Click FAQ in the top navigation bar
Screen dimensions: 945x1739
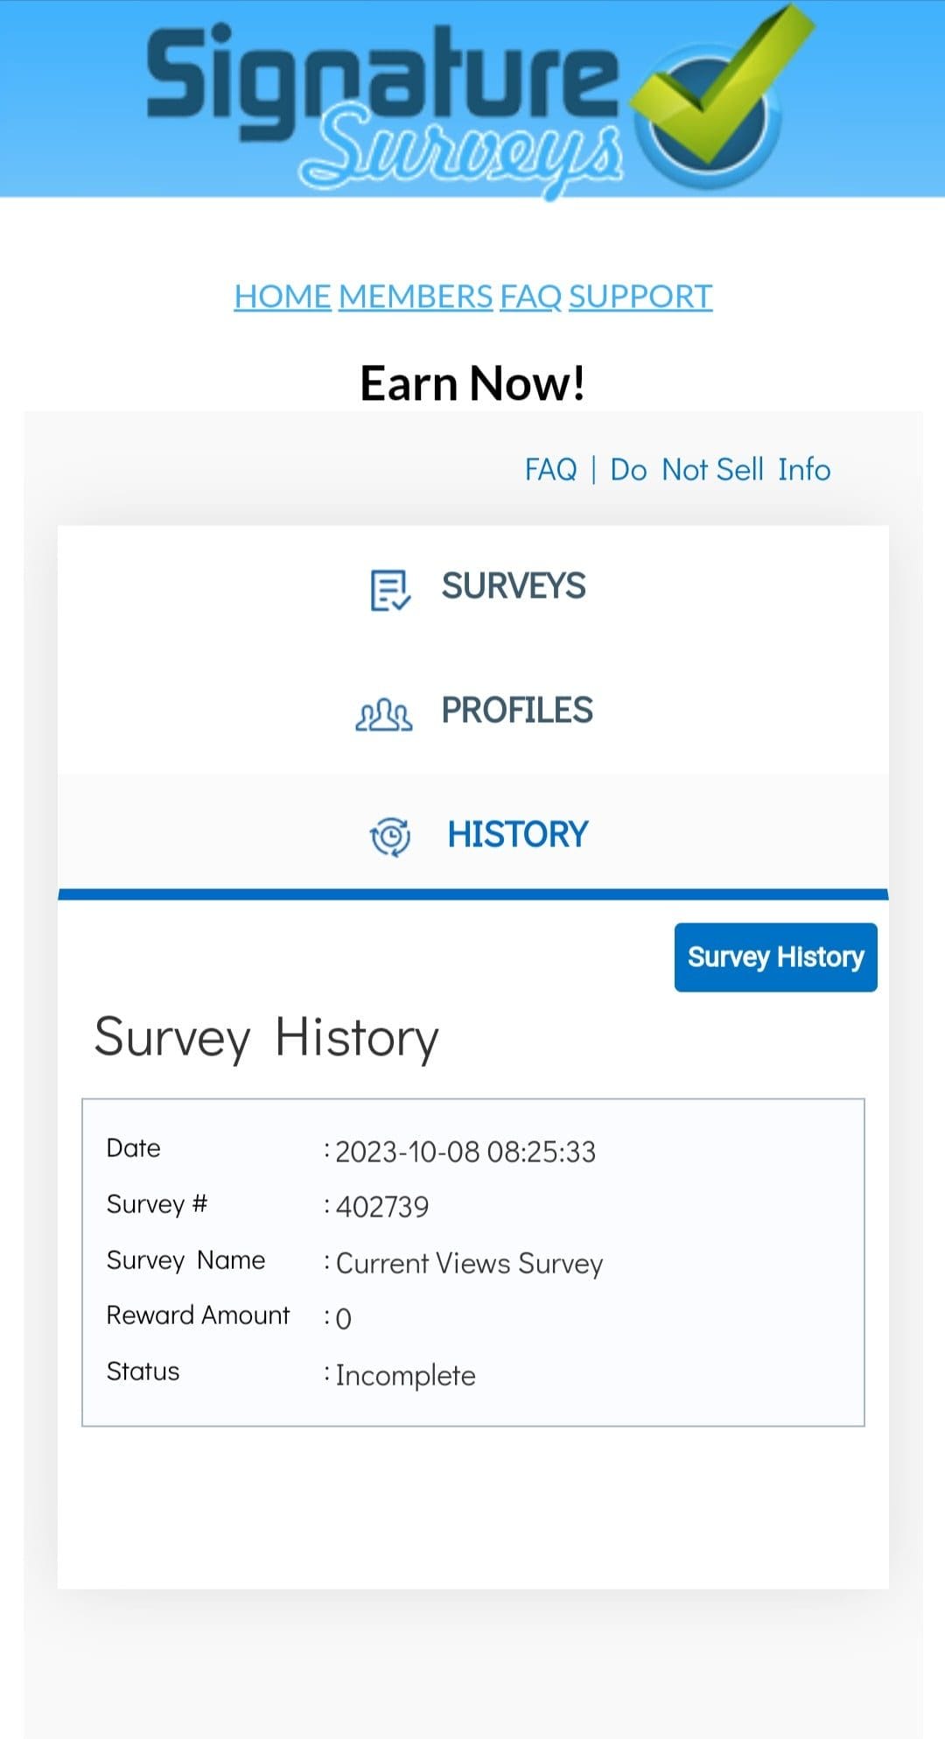tap(530, 297)
